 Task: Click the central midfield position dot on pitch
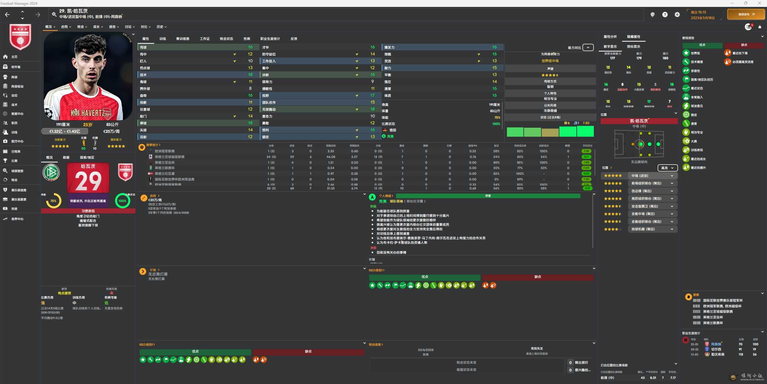[641, 144]
